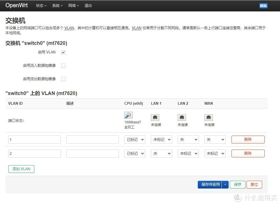Image resolution: width=280 pixels, height=205 pixels.
Task: Delete VLAN 2 with its 删除 button
Action: click(248, 153)
